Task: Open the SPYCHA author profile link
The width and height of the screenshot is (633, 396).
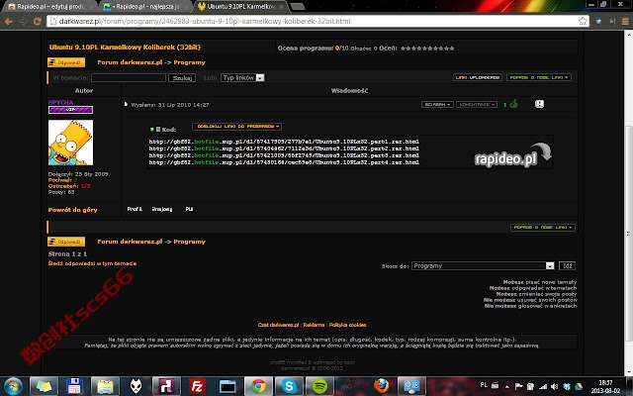Action: click(60, 102)
